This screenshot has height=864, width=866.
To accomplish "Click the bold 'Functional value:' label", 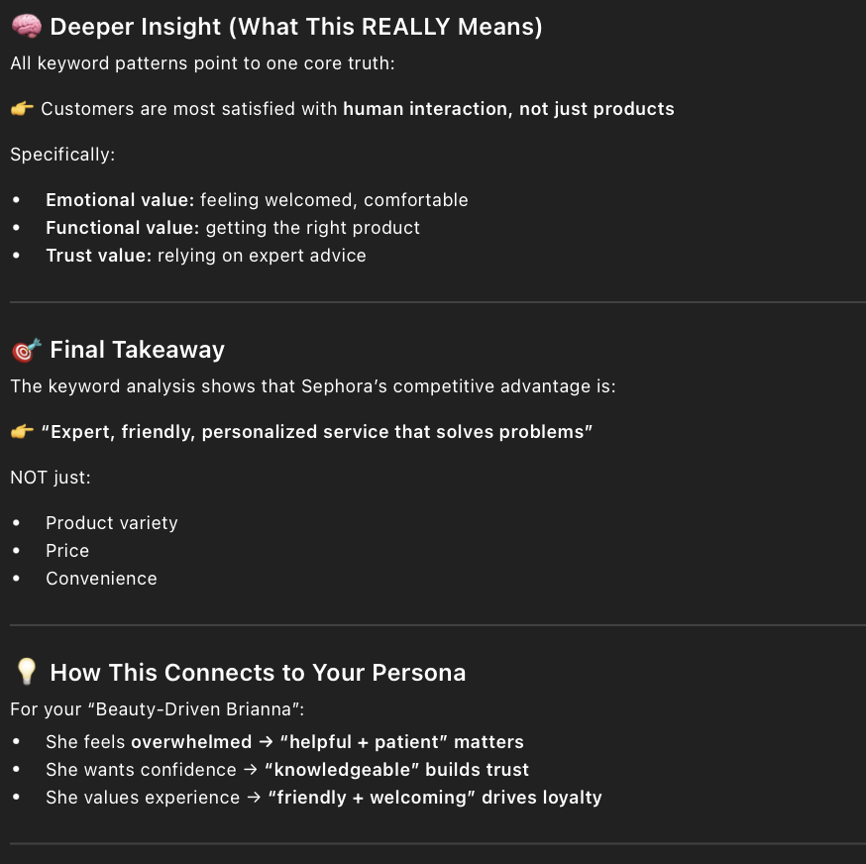I will click(123, 228).
